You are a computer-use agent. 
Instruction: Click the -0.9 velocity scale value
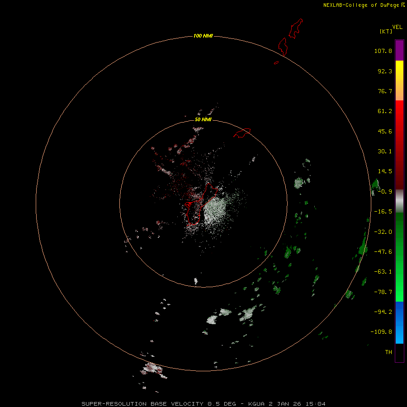tap(385, 192)
